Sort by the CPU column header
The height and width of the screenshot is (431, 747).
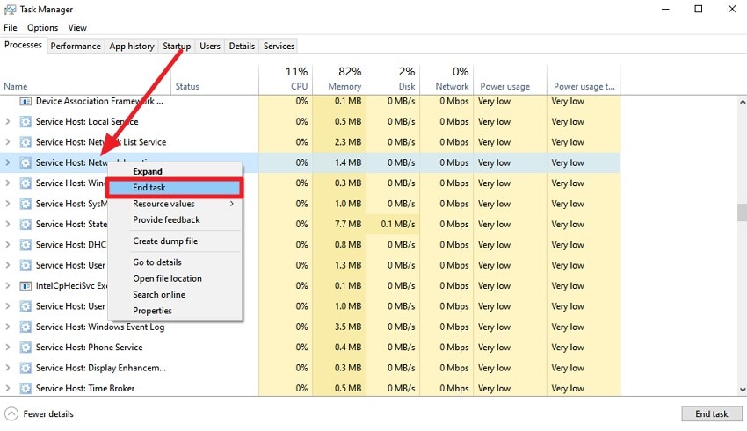click(286, 79)
